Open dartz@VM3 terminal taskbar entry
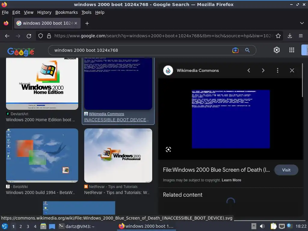 point(77,226)
